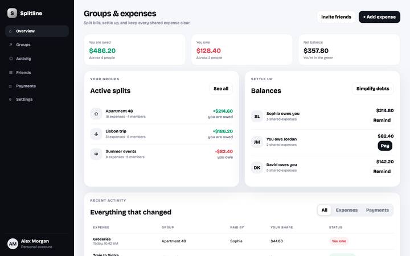Click the +$214.60 Apartment 4B amount
Image resolution: width=410 pixels, height=256 pixels.
pos(223,111)
